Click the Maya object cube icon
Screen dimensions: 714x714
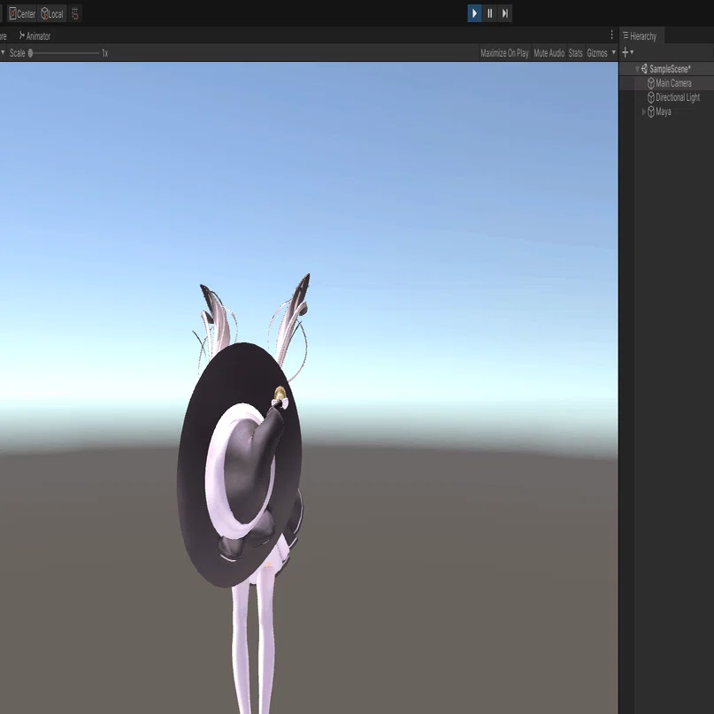click(x=650, y=111)
